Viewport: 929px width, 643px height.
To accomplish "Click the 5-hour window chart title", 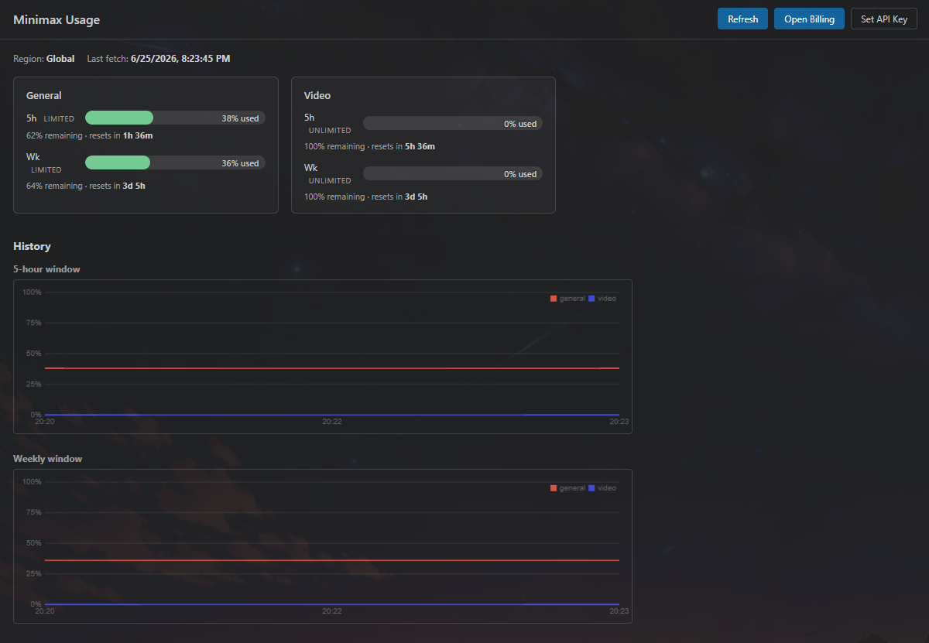I will (x=46, y=269).
